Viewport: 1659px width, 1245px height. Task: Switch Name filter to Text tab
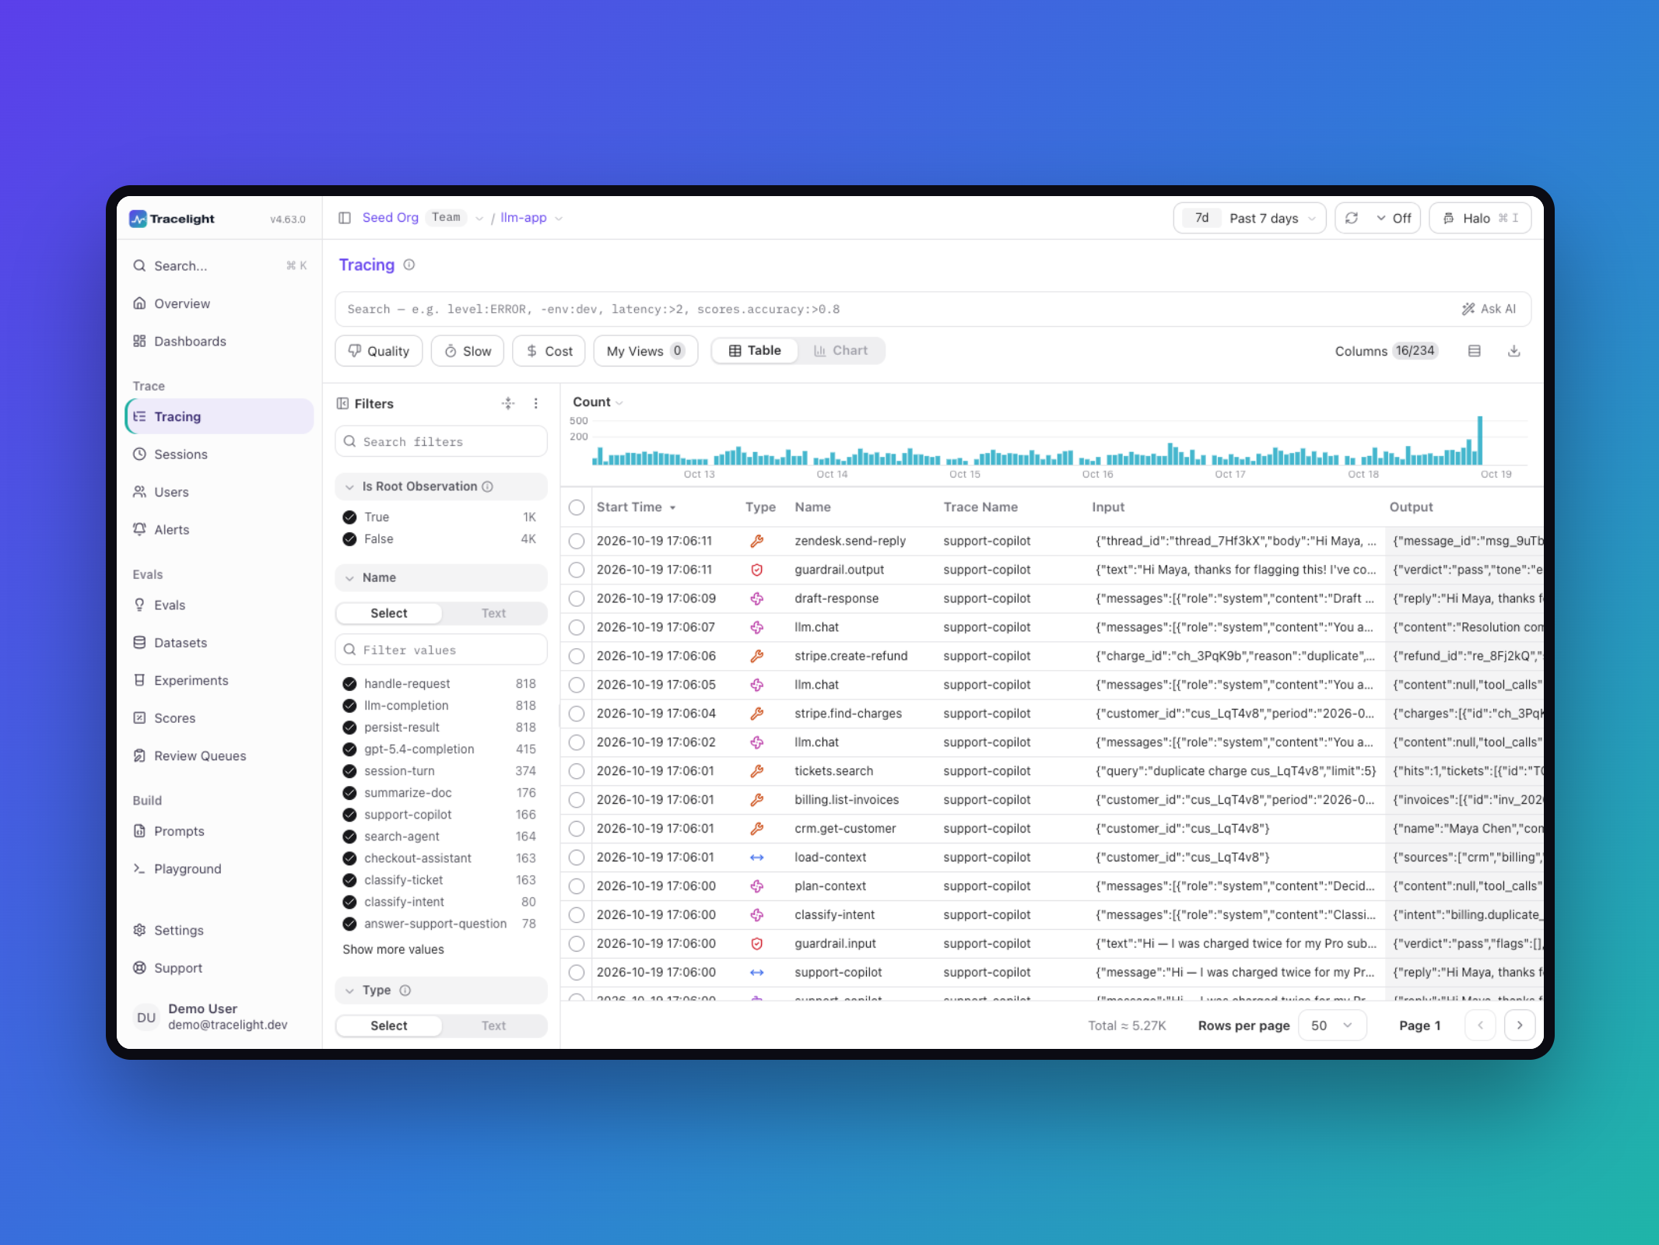(493, 613)
